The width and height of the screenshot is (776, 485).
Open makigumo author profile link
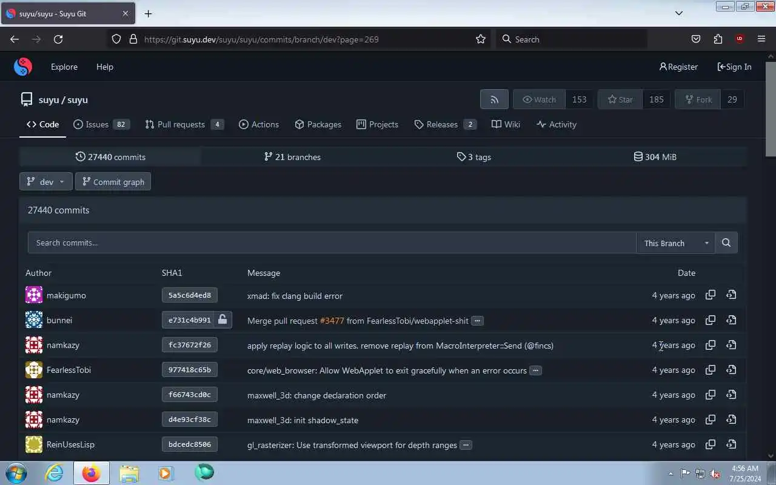point(66,295)
